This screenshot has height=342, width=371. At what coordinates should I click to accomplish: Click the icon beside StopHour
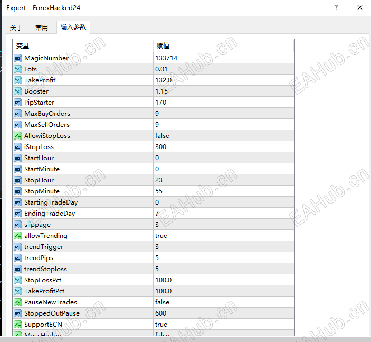pos(18,180)
